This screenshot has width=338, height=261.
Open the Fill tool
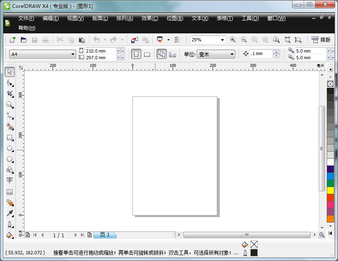coord(10,235)
